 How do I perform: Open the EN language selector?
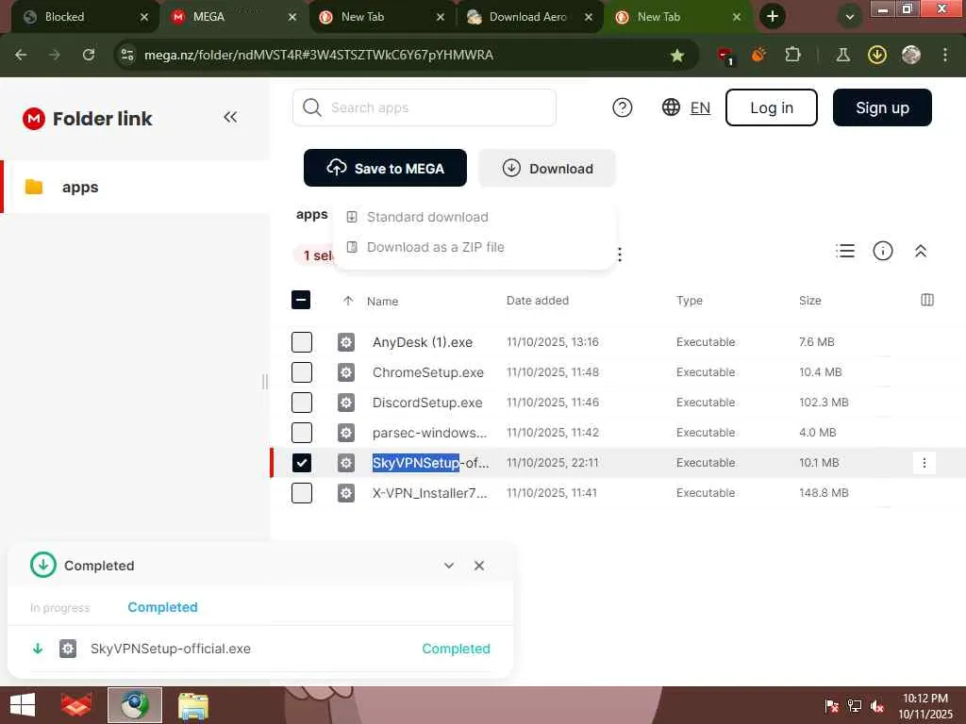(x=700, y=107)
